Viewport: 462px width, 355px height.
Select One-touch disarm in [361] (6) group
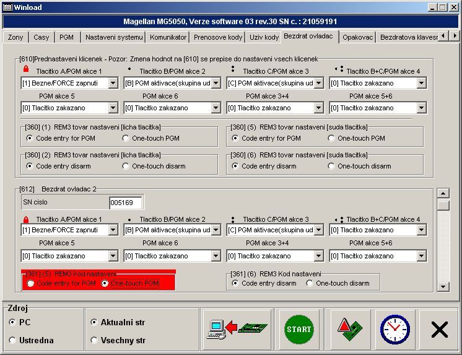coord(310,283)
